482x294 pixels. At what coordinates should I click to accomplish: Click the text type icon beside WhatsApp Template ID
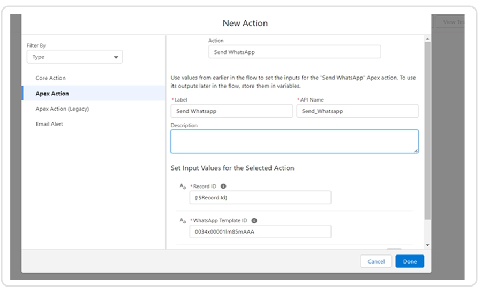[183, 220]
